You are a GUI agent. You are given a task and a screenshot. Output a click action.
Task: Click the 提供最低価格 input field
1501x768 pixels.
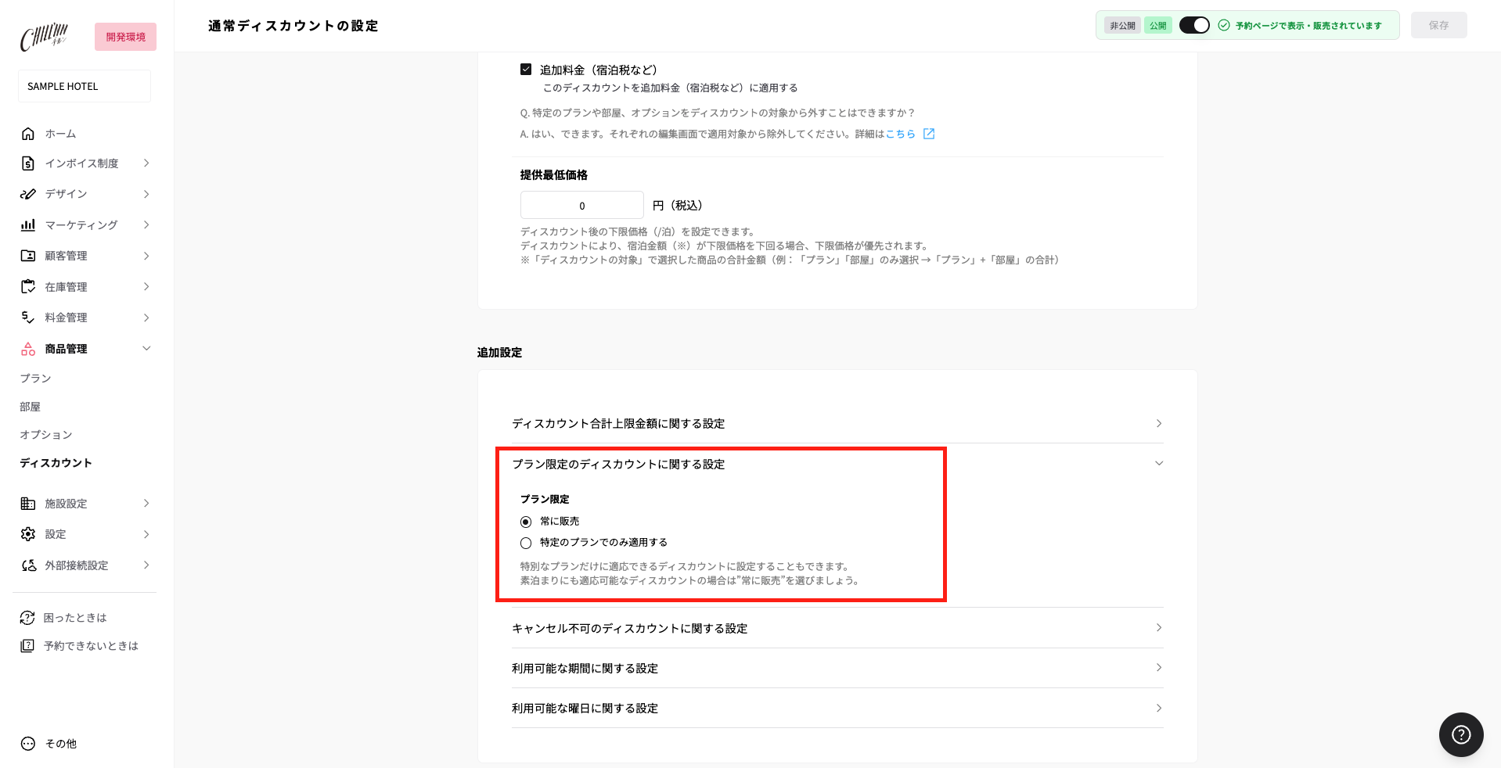[x=581, y=206]
